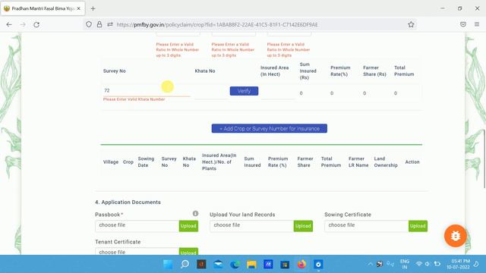
Task: Go back to the previous page
Action: pos(9,24)
